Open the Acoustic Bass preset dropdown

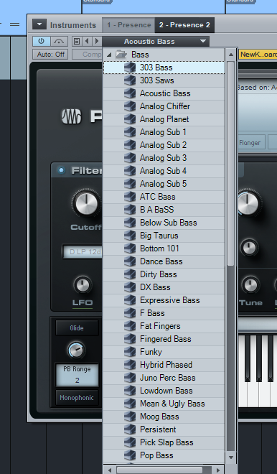coord(156,42)
